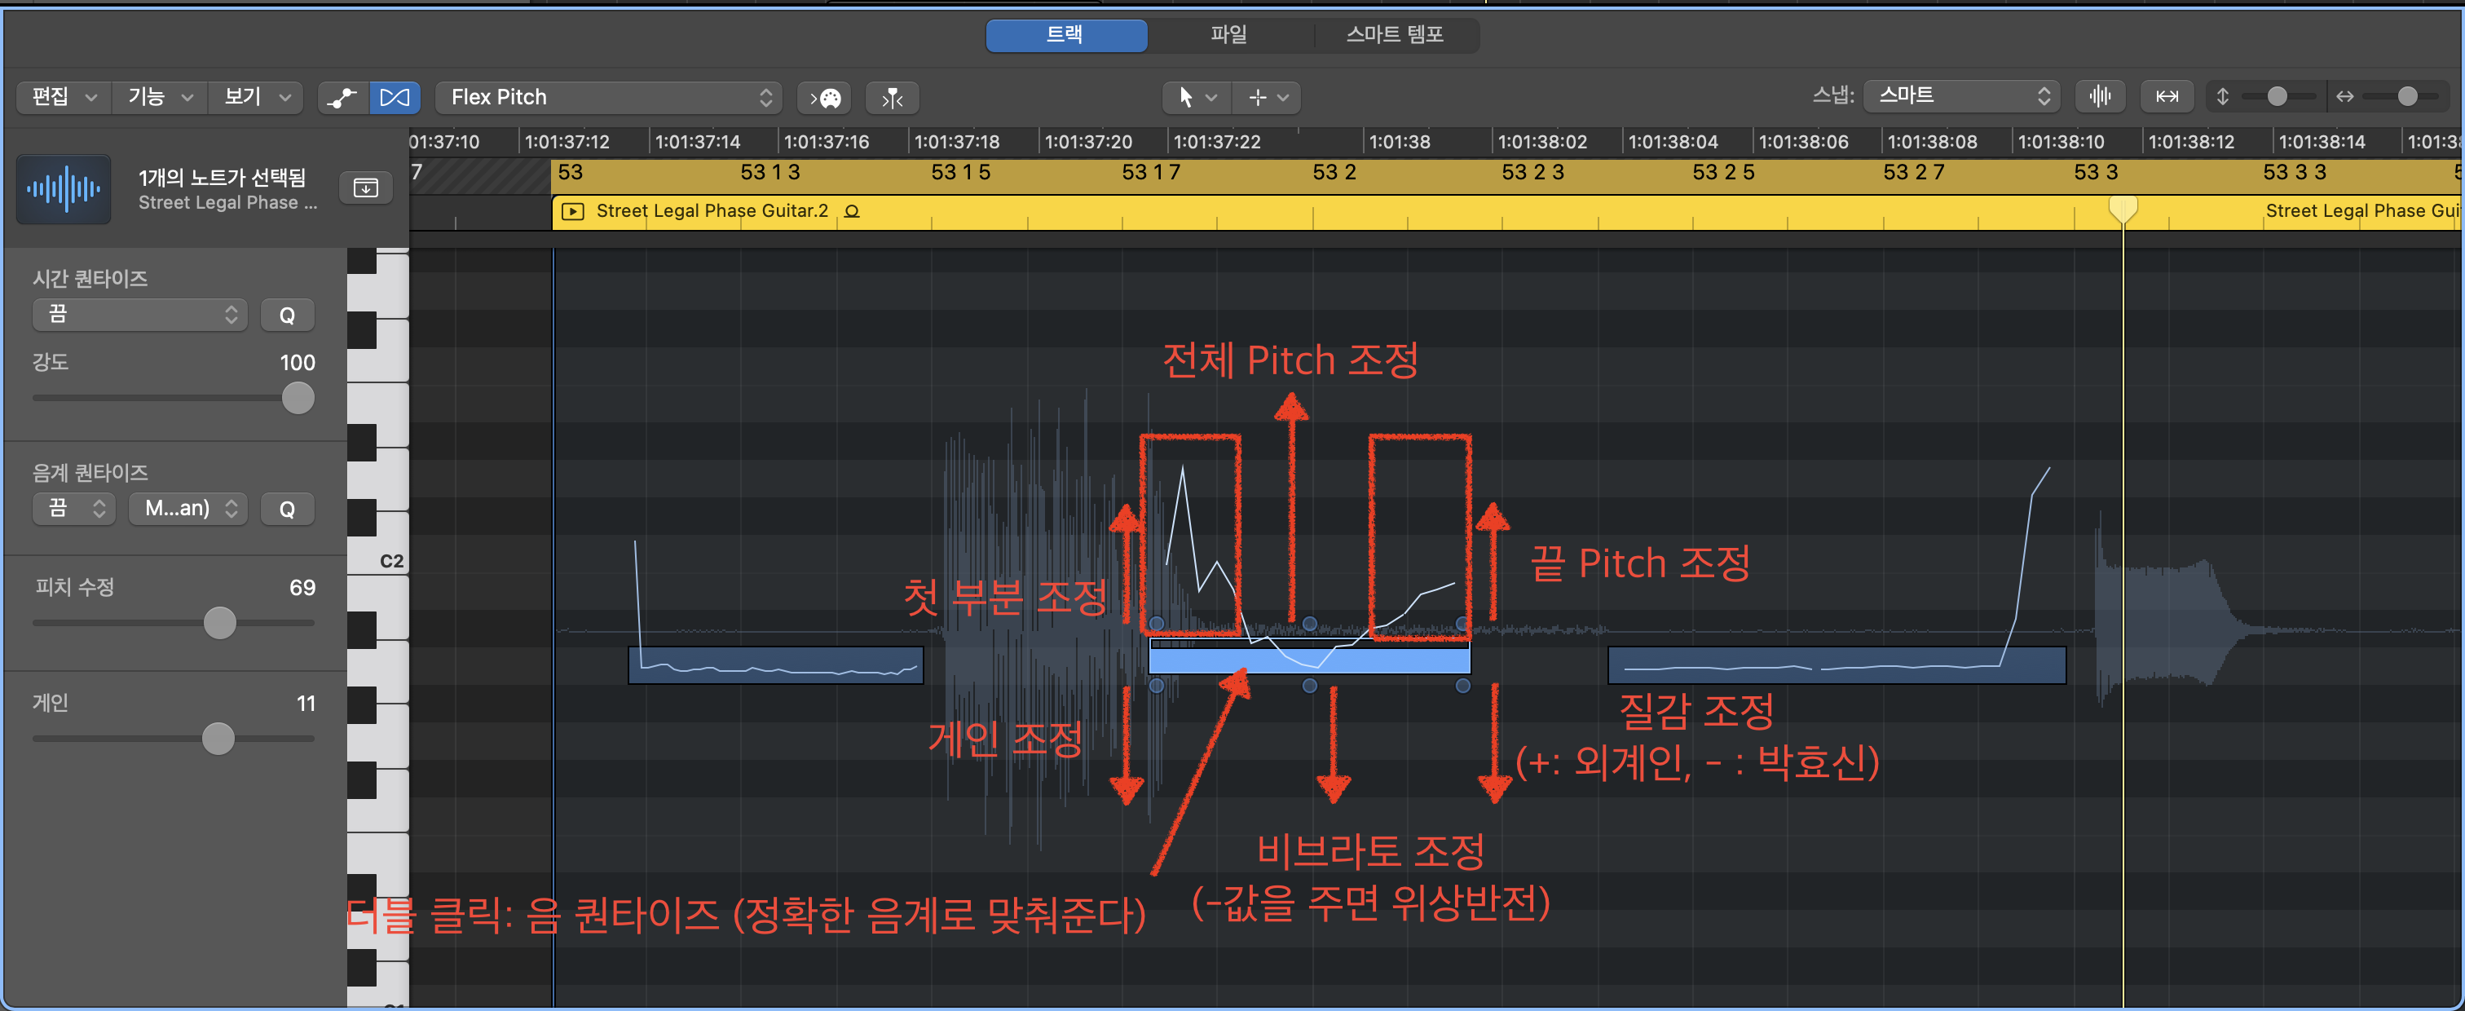Switch to the 스마트 템포 tab

point(1394,34)
